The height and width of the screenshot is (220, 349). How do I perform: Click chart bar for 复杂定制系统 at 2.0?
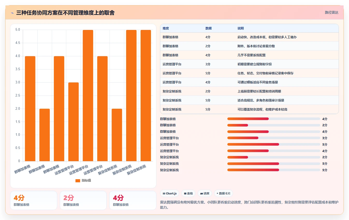[x=117, y=135]
